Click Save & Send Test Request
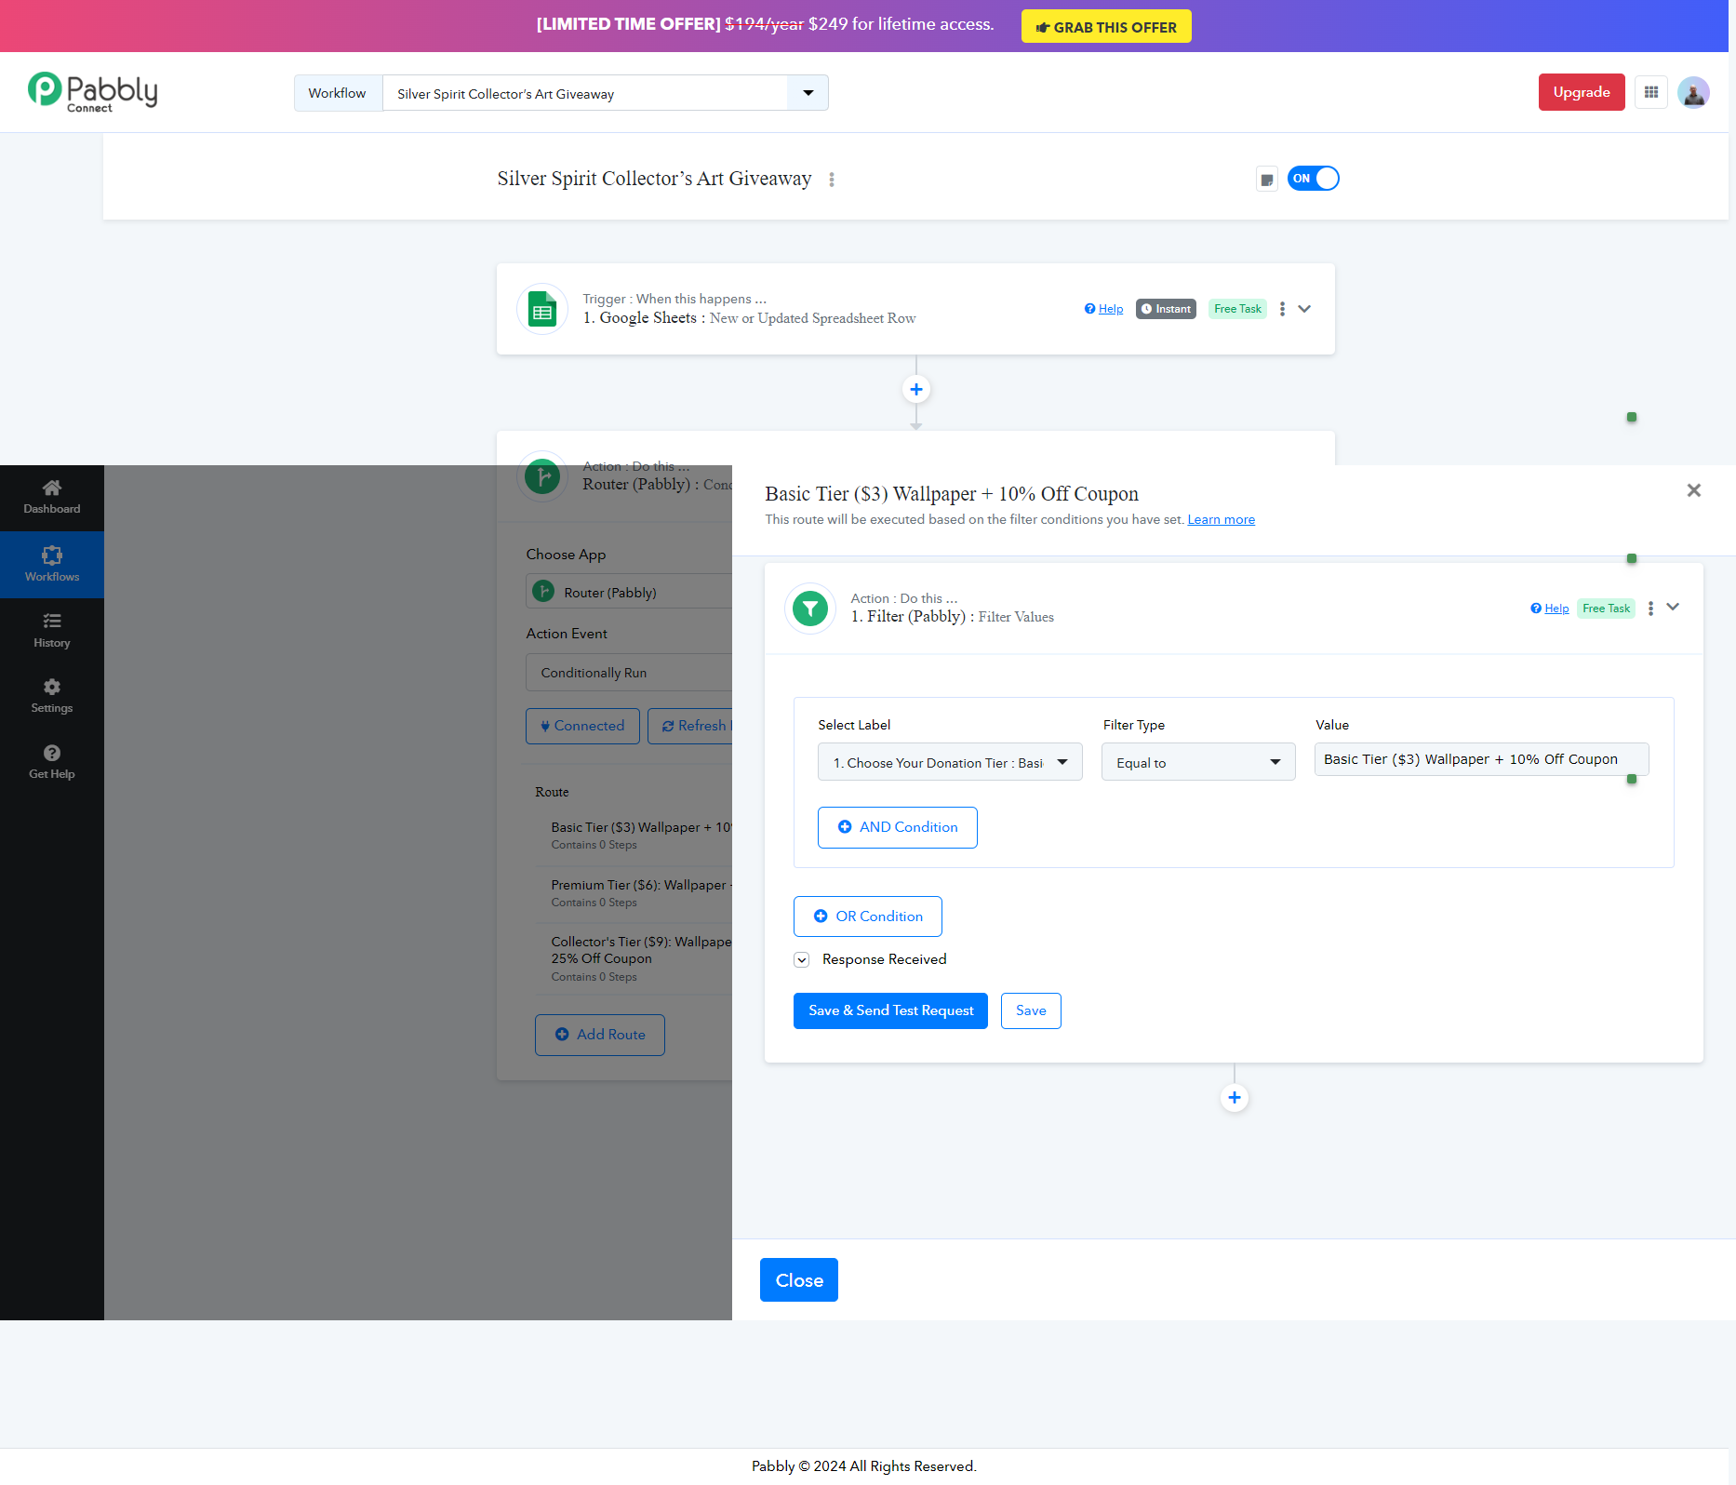 (890, 1011)
